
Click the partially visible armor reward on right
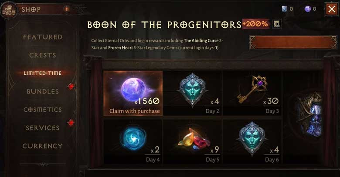[x=308, y=115]
